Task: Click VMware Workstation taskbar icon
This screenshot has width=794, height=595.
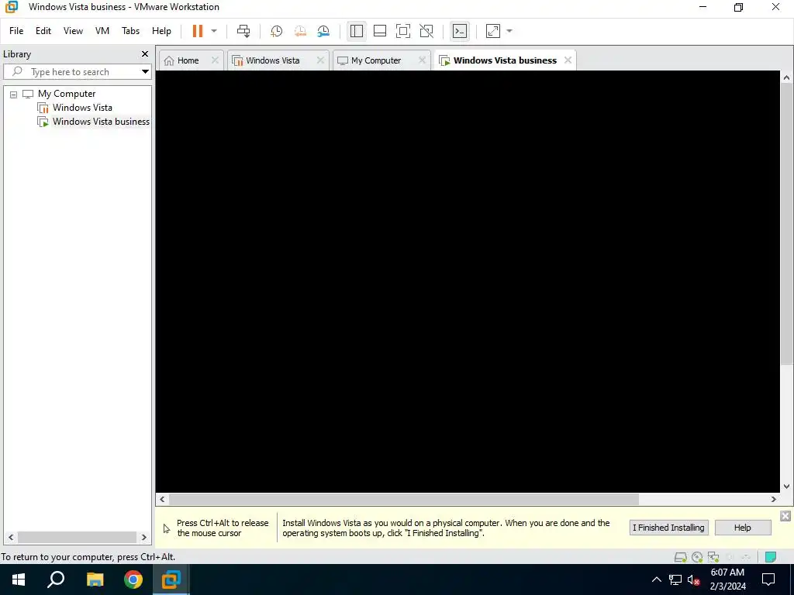Action: point(171,580)
